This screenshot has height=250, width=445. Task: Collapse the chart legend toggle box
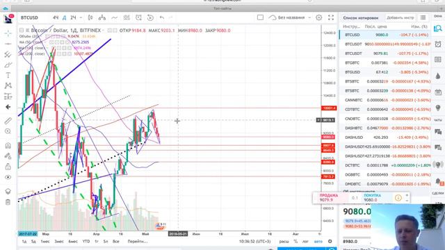tap(22, 30)
